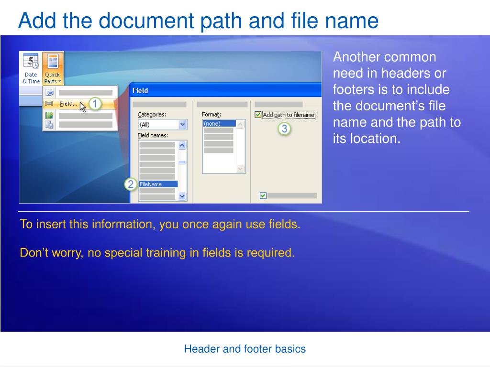490x367 pixels.
Task: Click the first icon in Quick Parts menu
Action: pos(49,92)
